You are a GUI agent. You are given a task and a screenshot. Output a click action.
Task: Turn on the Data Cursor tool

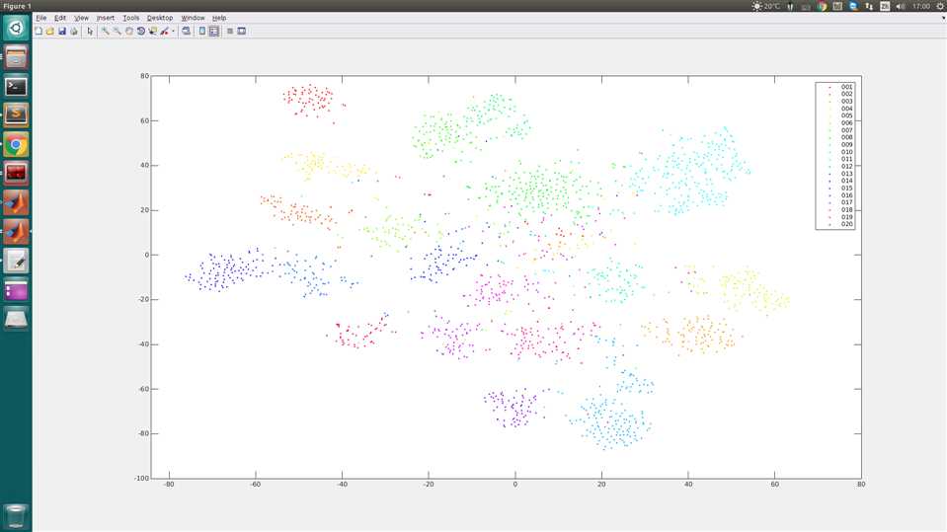(153, 31)
